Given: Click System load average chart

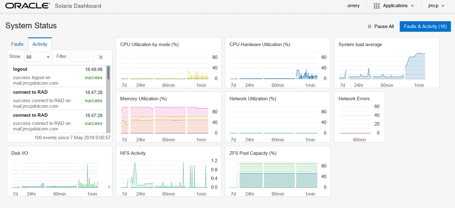Looking at the screenshot, I should coord(387,63).
